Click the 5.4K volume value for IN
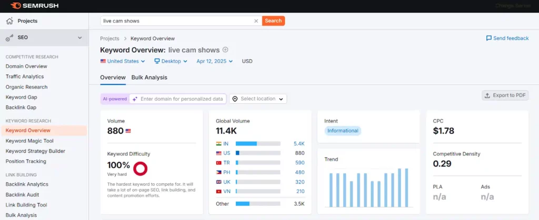The image size is (539, 220). tap(299, 143)
